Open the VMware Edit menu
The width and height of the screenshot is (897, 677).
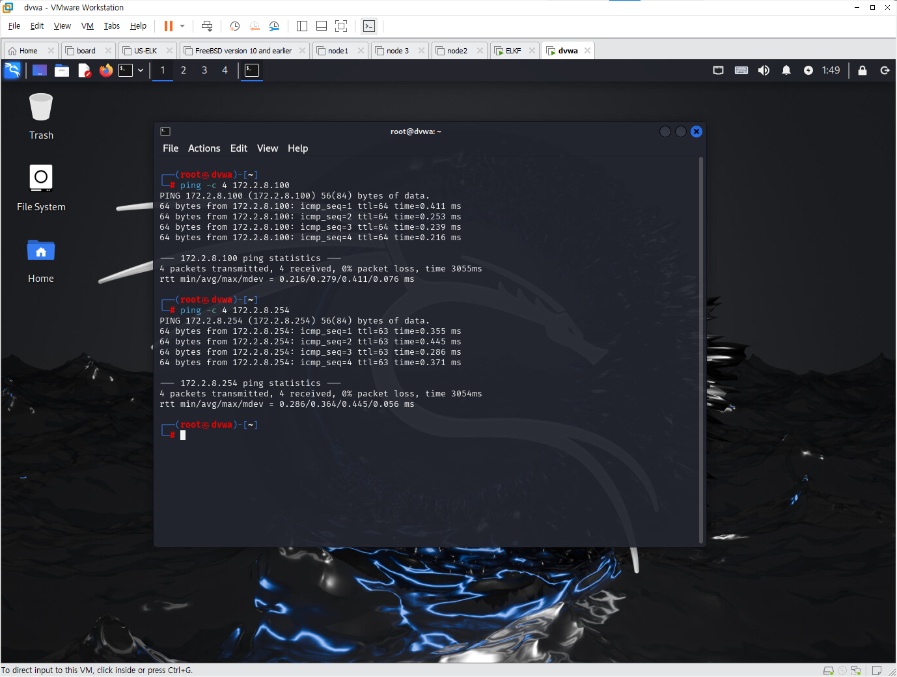pyautogui.click(x=37, y=26)
